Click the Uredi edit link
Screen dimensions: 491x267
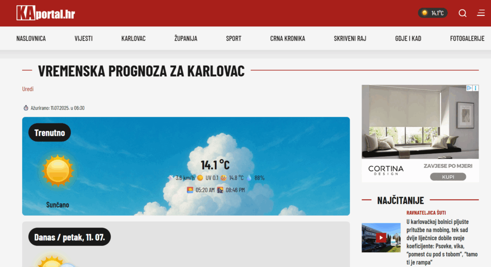(x=27, y=89)
